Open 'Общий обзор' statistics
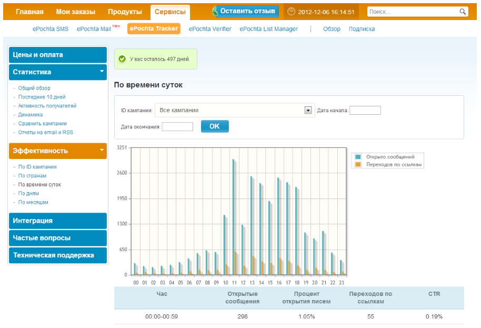 point(34,88)
